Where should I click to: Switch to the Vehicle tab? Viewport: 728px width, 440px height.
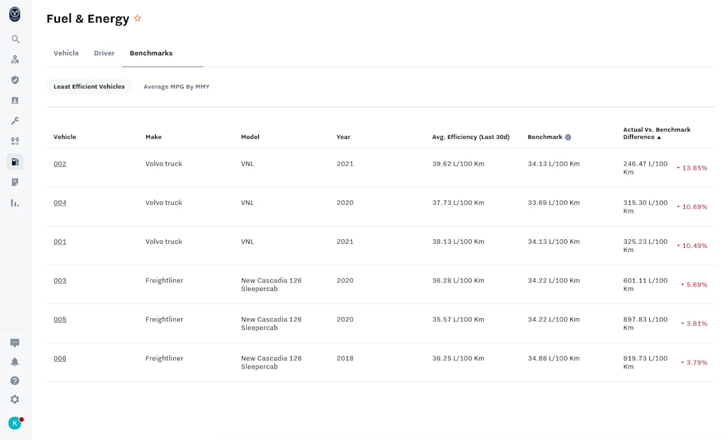(x=66, y=53)
